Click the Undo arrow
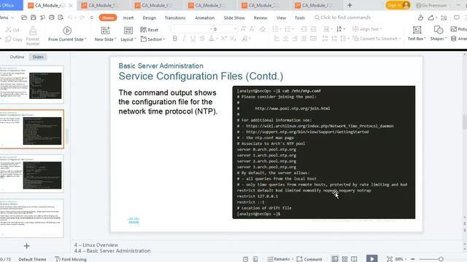467x262 pixels. tap(70, 17)
